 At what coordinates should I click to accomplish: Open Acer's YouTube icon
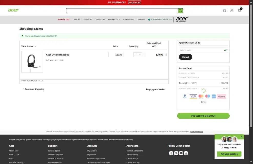tap(181, 153)
